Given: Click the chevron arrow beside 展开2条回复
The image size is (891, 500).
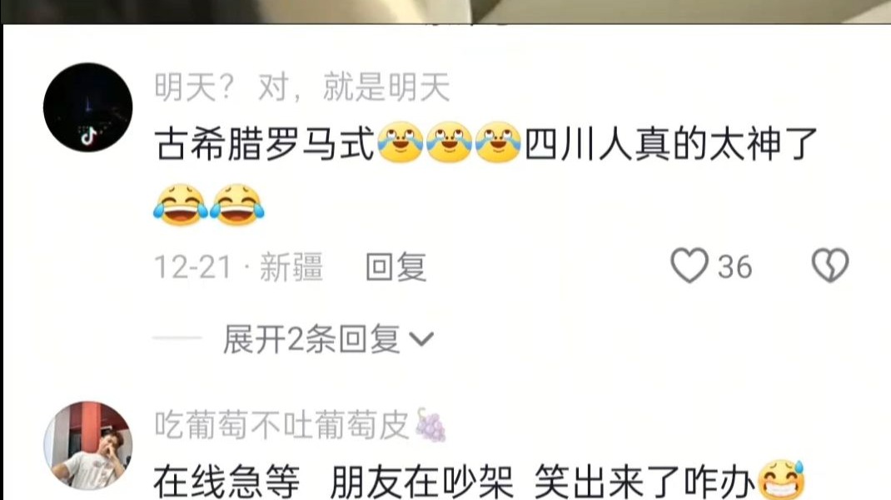Looking at the screenshot, I should [421, 340].
